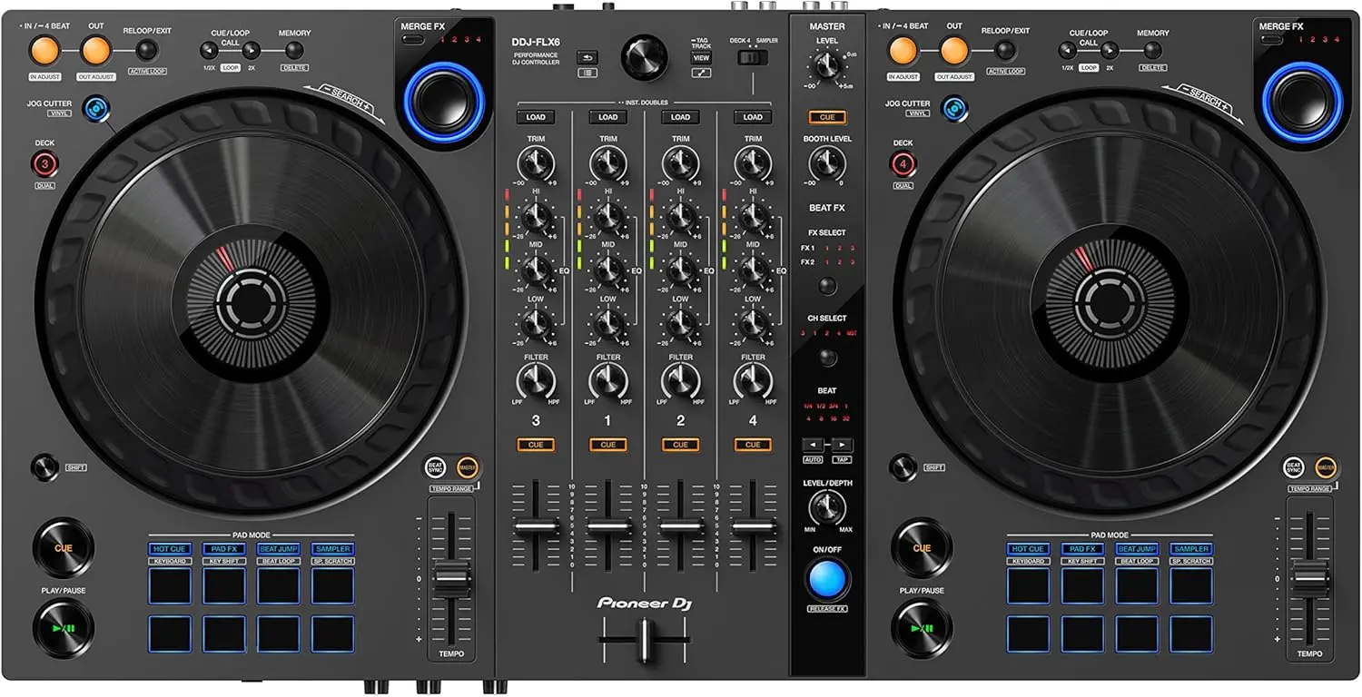Image resolution: width=1362 pixels, height=697 pixels.
Task: Flip the Deck 4 / Sampler switch
Action: point(753,58)
